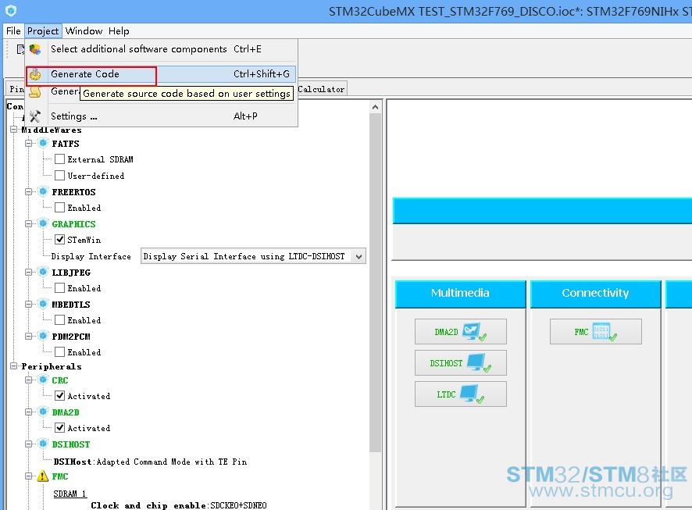692x510 pixels.
Task: Deactivate the DMA2D Activated checkbox
Action: [59, 427]
